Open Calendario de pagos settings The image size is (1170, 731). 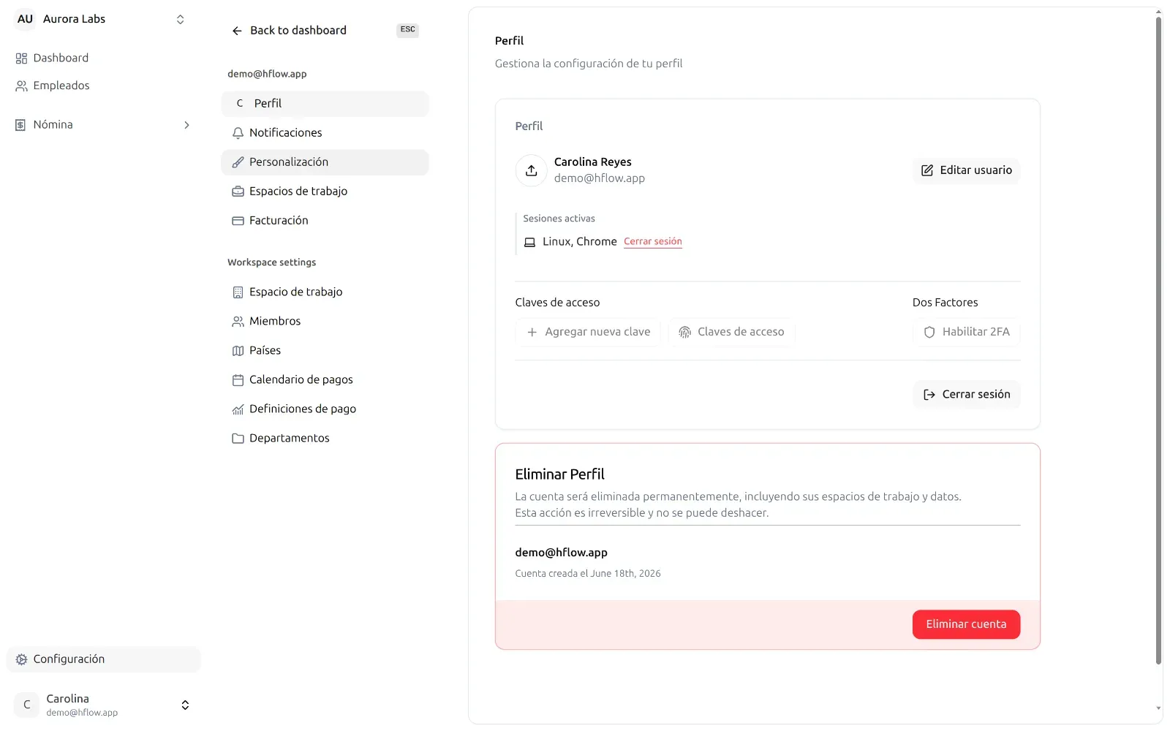(x=325, y=380)
